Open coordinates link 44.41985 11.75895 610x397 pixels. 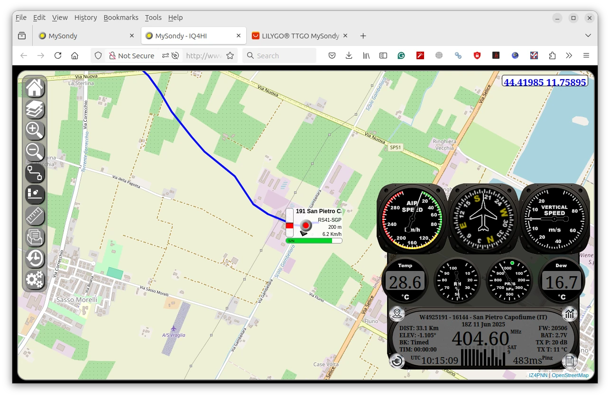click(x=545, y=82)
